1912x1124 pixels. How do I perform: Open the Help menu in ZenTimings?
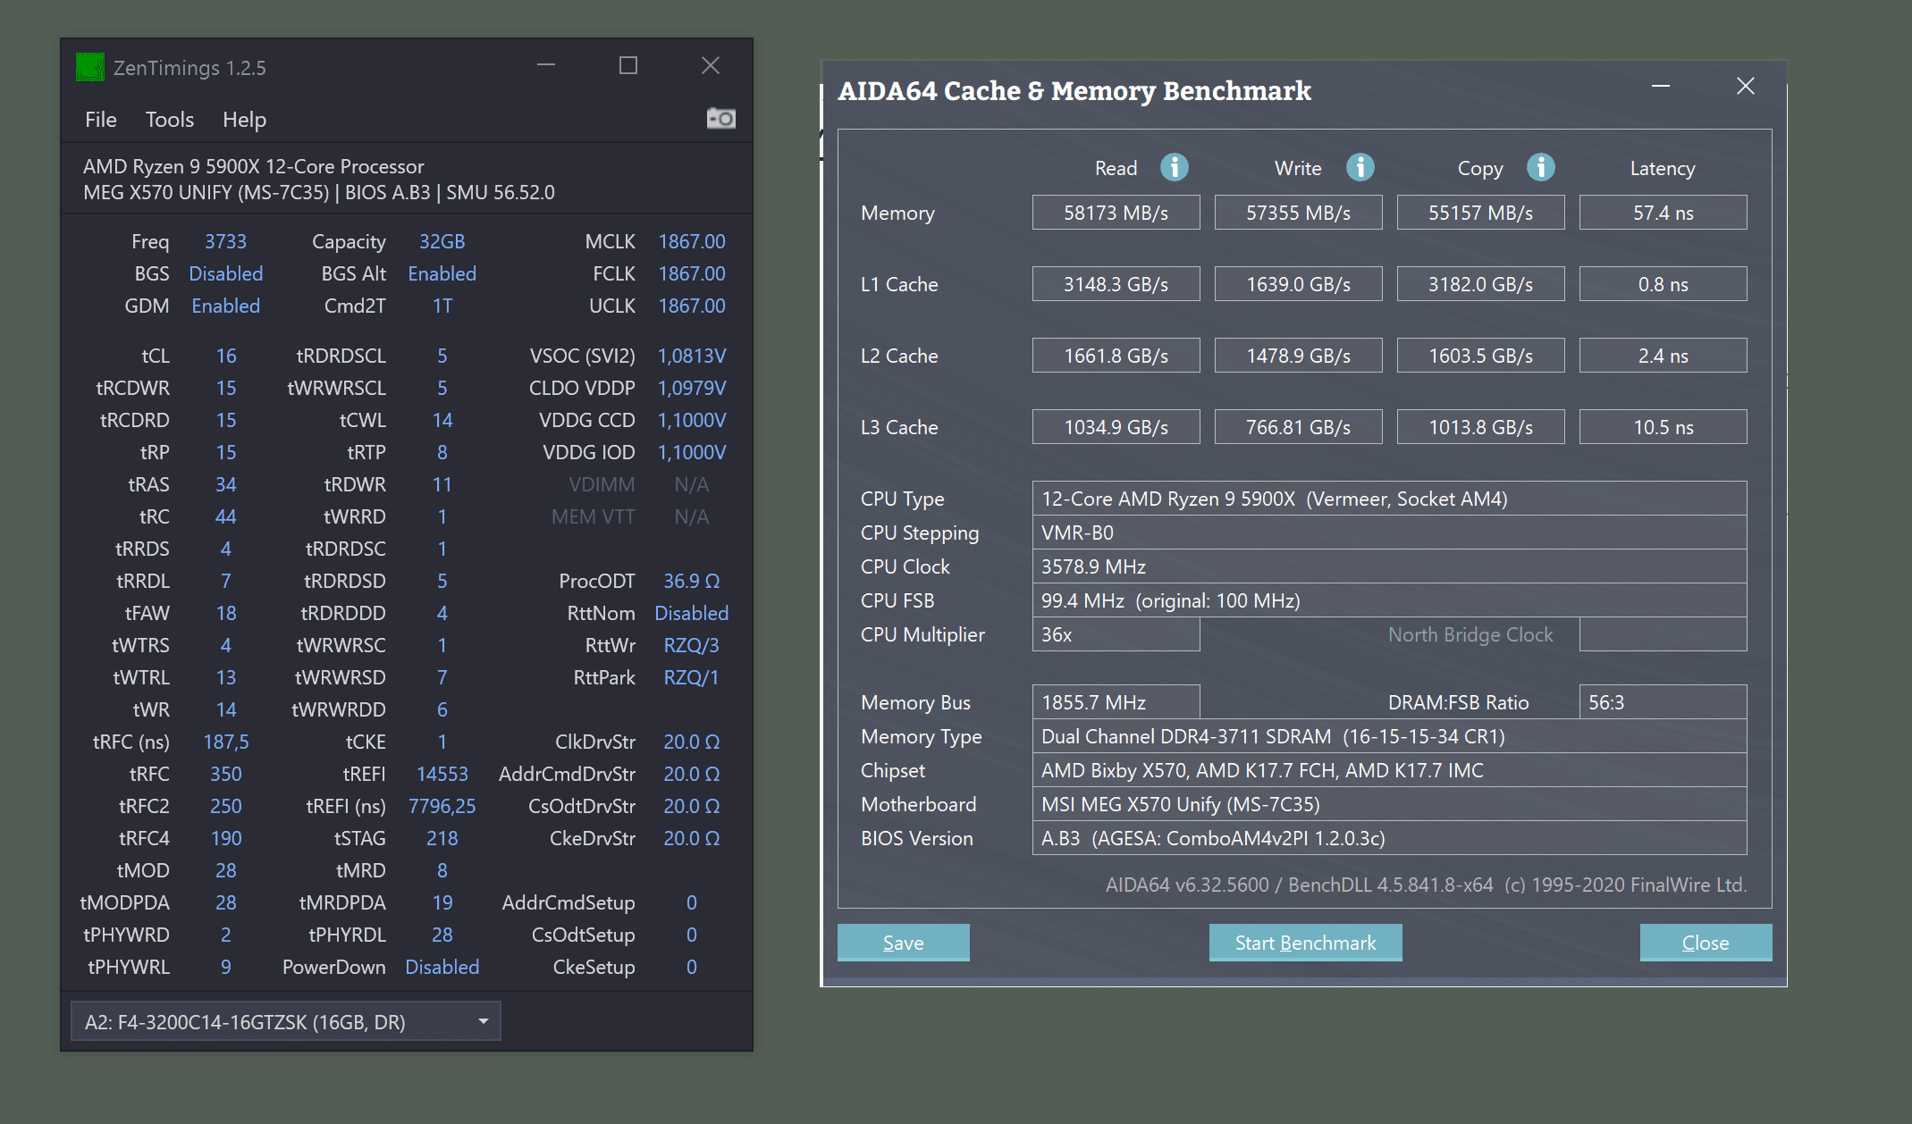(x=244, y=120)
